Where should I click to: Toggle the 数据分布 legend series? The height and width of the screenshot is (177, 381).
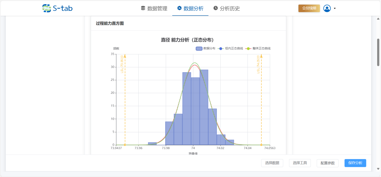coord(205,49)
